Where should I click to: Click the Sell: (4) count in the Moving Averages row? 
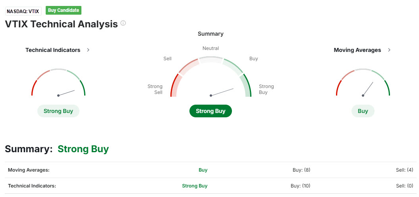404,170
